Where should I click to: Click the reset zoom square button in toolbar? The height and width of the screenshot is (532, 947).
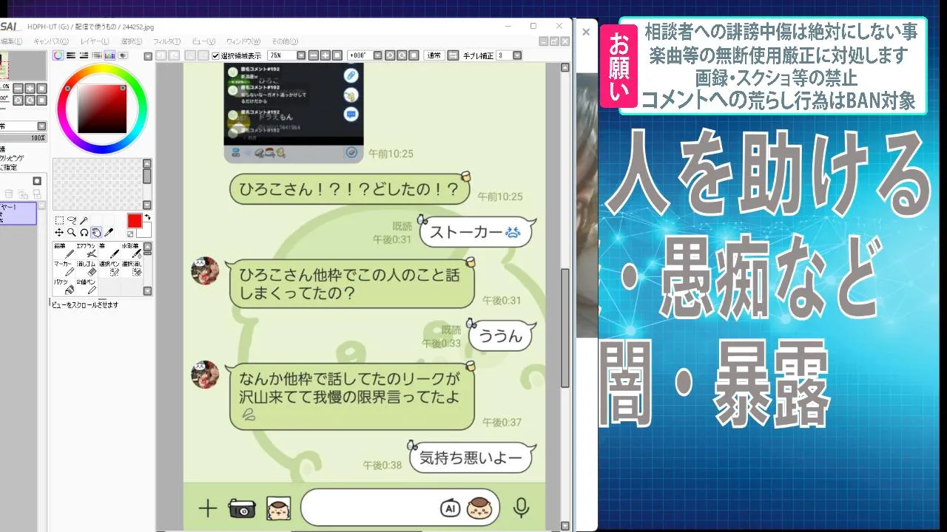337,55
